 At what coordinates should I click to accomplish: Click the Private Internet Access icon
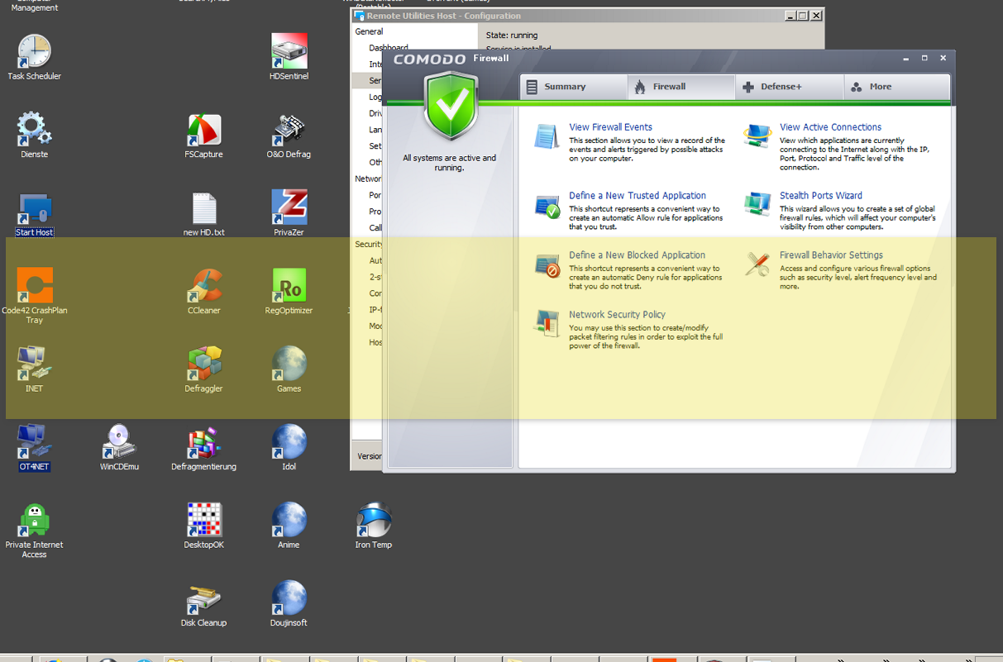34,520
